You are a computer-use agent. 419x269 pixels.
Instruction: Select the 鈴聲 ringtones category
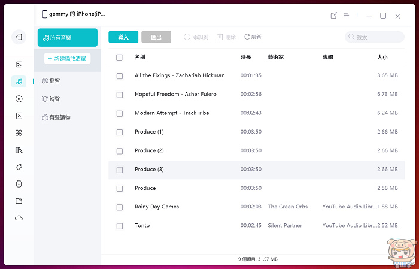(54, 99)
